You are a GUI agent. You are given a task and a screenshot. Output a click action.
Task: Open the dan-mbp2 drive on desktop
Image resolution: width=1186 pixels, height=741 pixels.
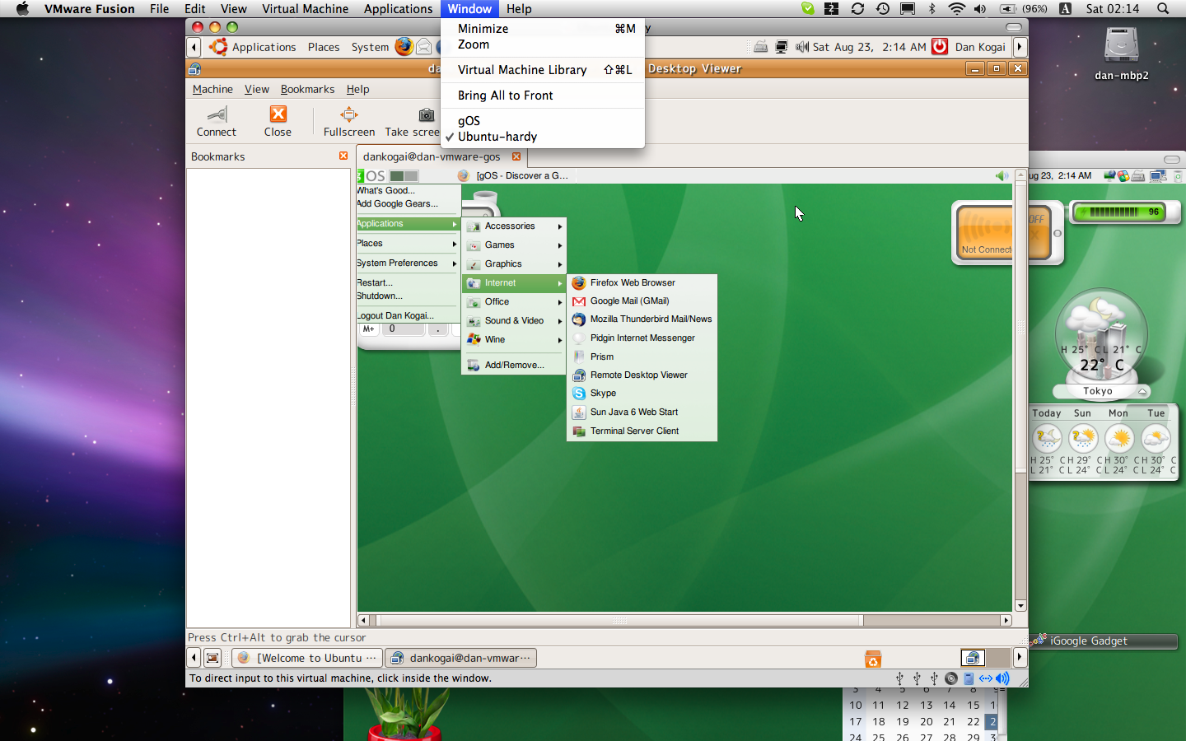[x=1122, y=46]
